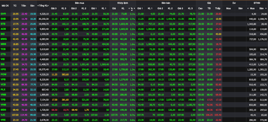Click the 3.1% change cell for GVR

click(x=132, y=14)
